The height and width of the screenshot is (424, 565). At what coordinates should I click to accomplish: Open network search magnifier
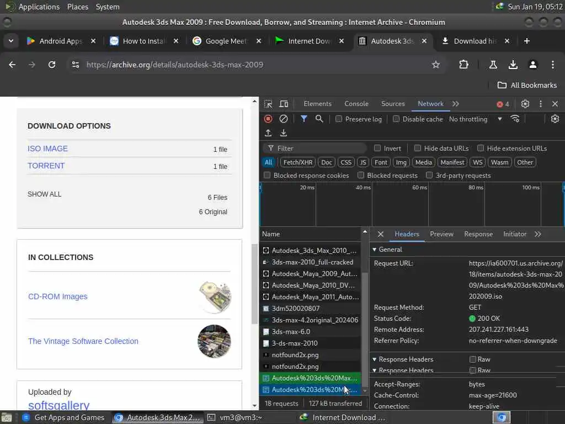pos(319,119)
